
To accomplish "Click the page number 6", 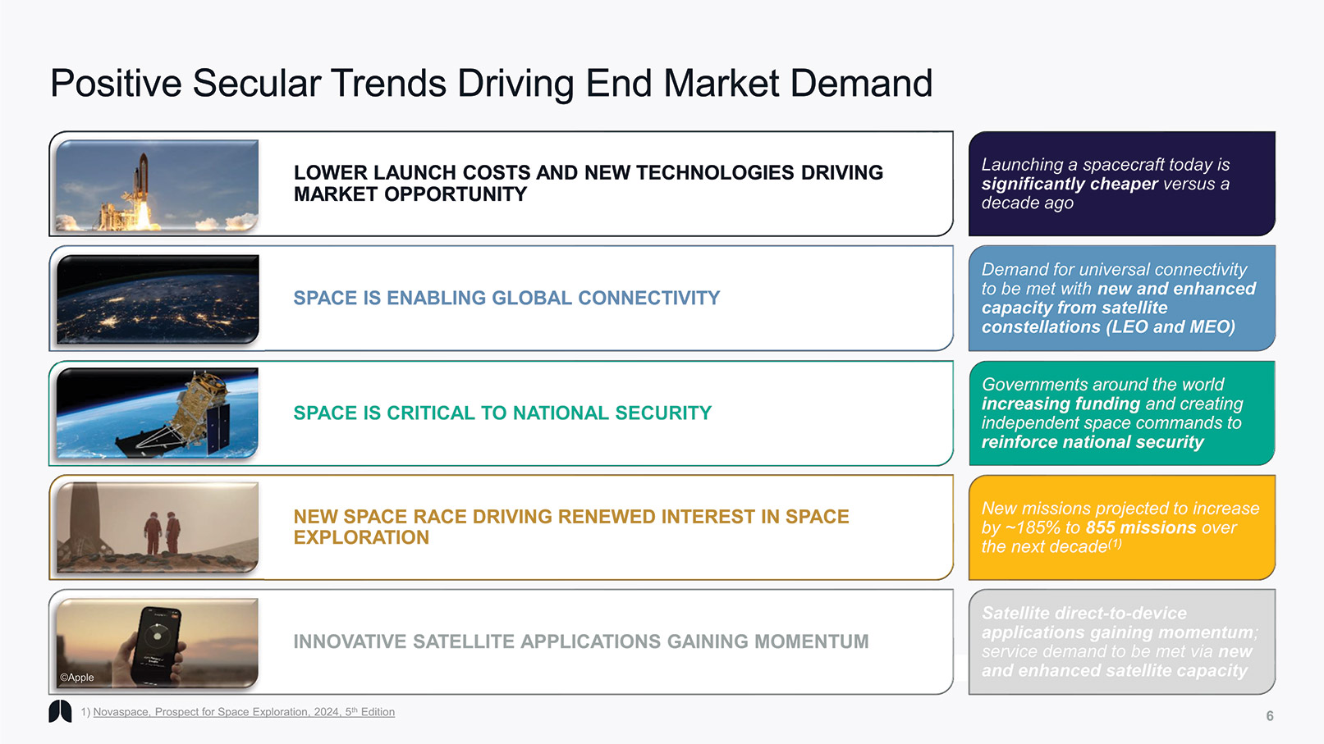I will tap(1269, 716).
